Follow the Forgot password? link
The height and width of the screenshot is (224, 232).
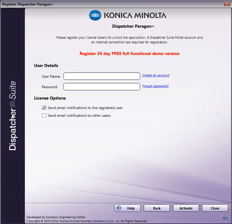pyautogui.click(x=155, y=86)
